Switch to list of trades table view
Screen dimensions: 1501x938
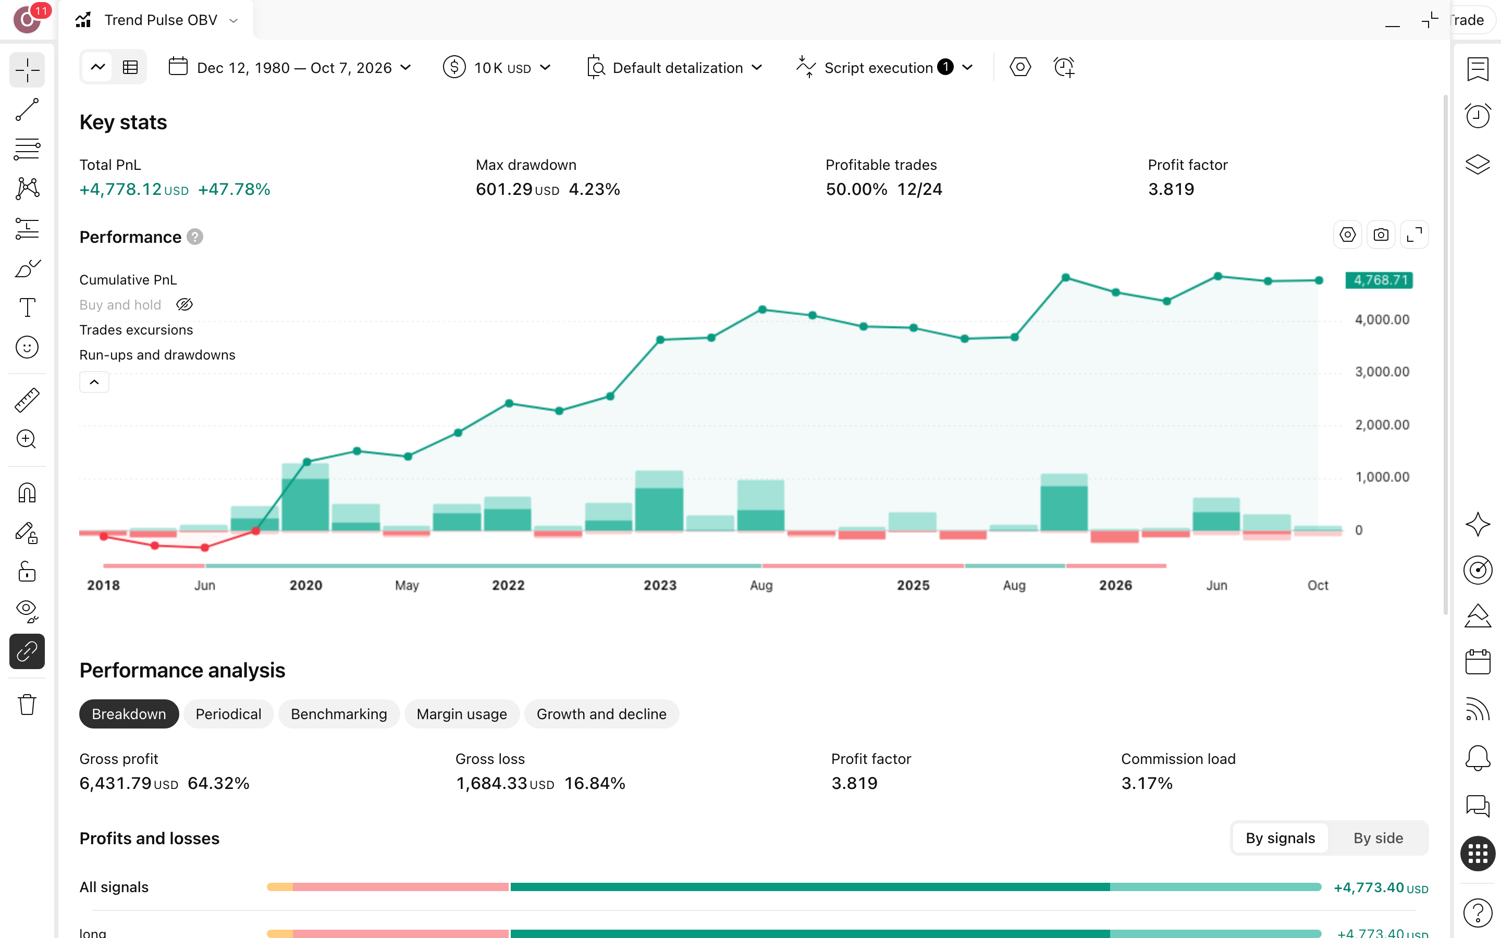click(130, 67)
